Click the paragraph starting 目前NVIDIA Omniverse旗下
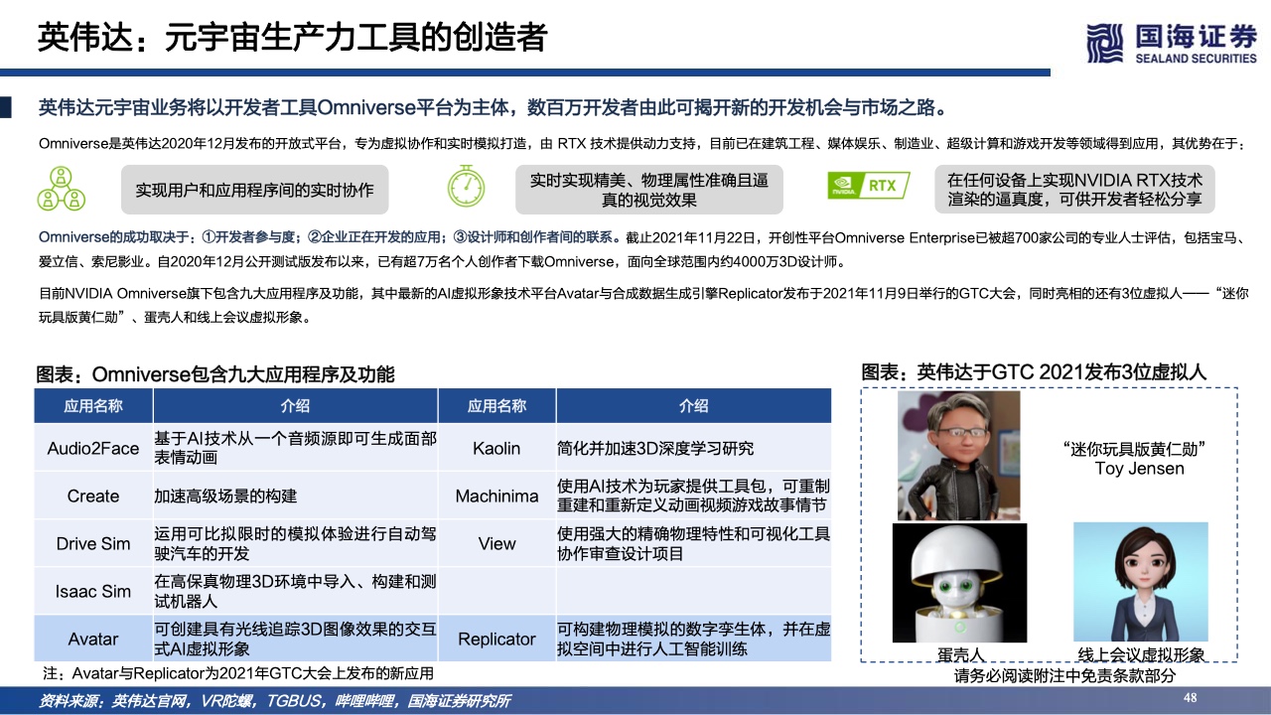 pyautogui.click(x=641, y=307)
